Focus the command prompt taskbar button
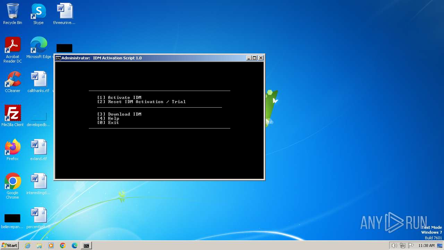This screenshot has height=250, width=444. pos(86,245)
